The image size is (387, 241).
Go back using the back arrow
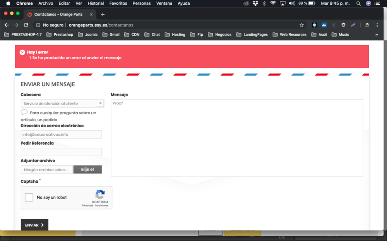[x=7, y=25]
